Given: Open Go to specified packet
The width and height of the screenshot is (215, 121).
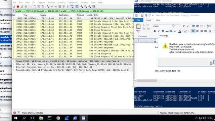Looking at the screenshot, I should pyautogui.click(x=60, y=7).
